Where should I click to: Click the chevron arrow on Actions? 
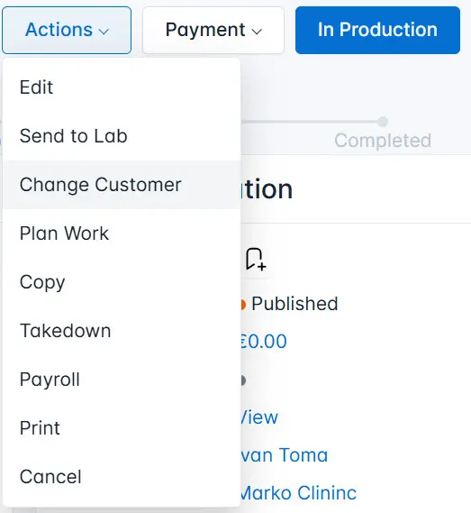pyautogui.click(x=104, y=32)
